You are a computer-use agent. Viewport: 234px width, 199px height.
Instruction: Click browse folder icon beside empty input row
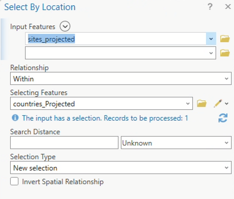[x=225, y=53]
